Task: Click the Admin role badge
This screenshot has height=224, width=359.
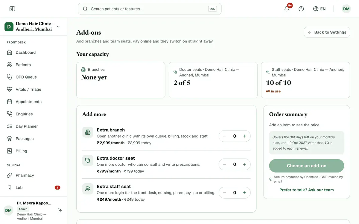Action: [x=23, y=209]
